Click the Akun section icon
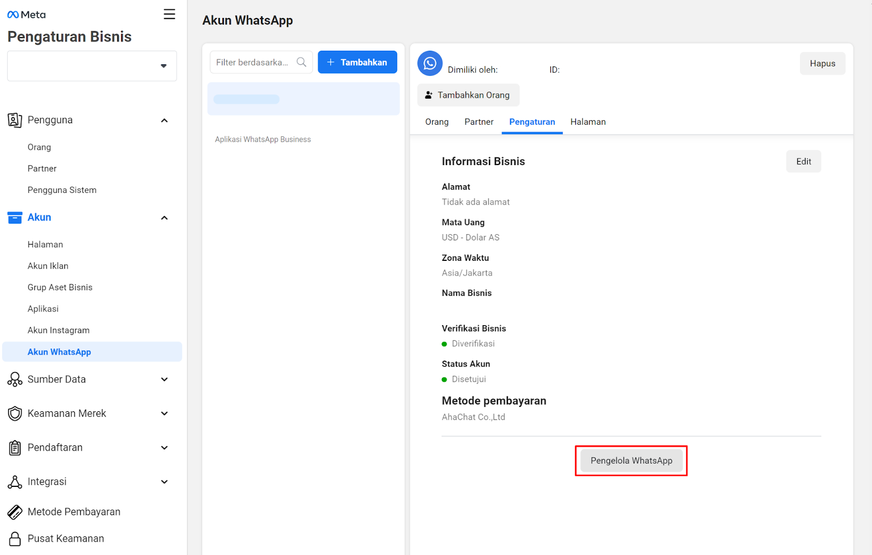The image size is (872, 555). [15, 217]
